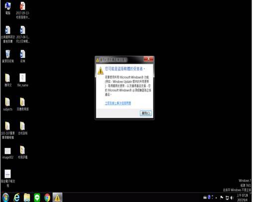
Task: Select the image002 file on desktop
Action: tap(7, 153)
